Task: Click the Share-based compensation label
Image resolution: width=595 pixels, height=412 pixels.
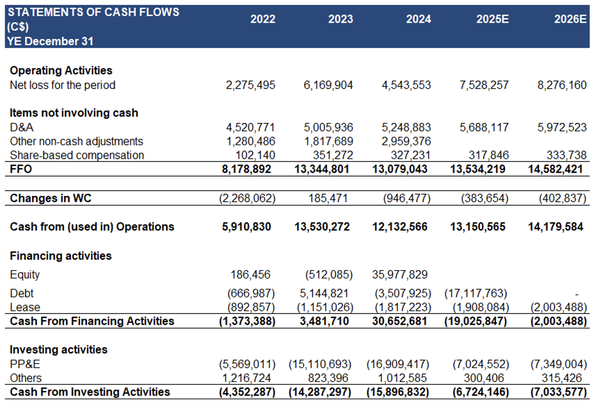Action: pos(77,155)
